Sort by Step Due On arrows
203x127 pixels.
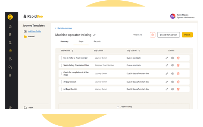[x=139, y=51]
